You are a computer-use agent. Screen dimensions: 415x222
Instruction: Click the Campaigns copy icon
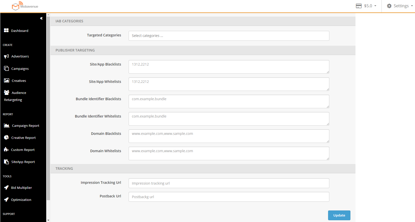[x=7, y=68]
